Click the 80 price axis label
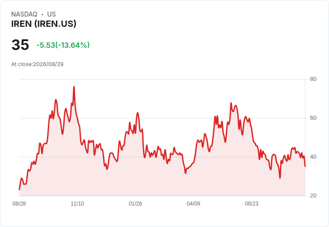The width and height of the screenshot is (329, 227). [x=313, y=79]
